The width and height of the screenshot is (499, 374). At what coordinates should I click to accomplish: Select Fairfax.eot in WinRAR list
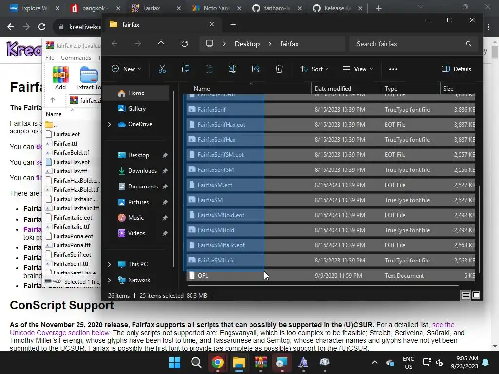coord(66,134)
